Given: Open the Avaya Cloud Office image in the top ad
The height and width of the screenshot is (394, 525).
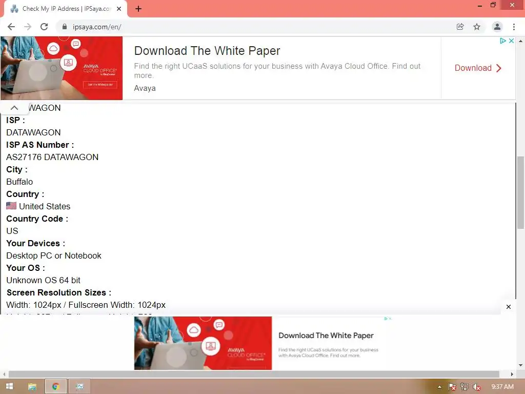Looking at the screenshot, I should pos(62,68).
